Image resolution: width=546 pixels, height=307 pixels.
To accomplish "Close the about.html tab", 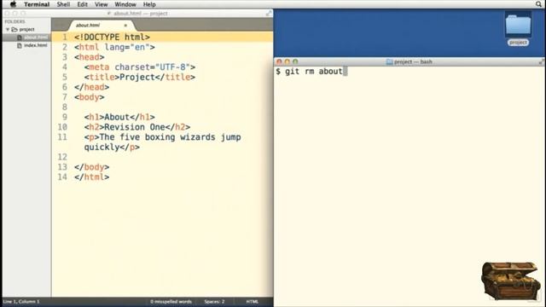I will click(x=125, y=26).
